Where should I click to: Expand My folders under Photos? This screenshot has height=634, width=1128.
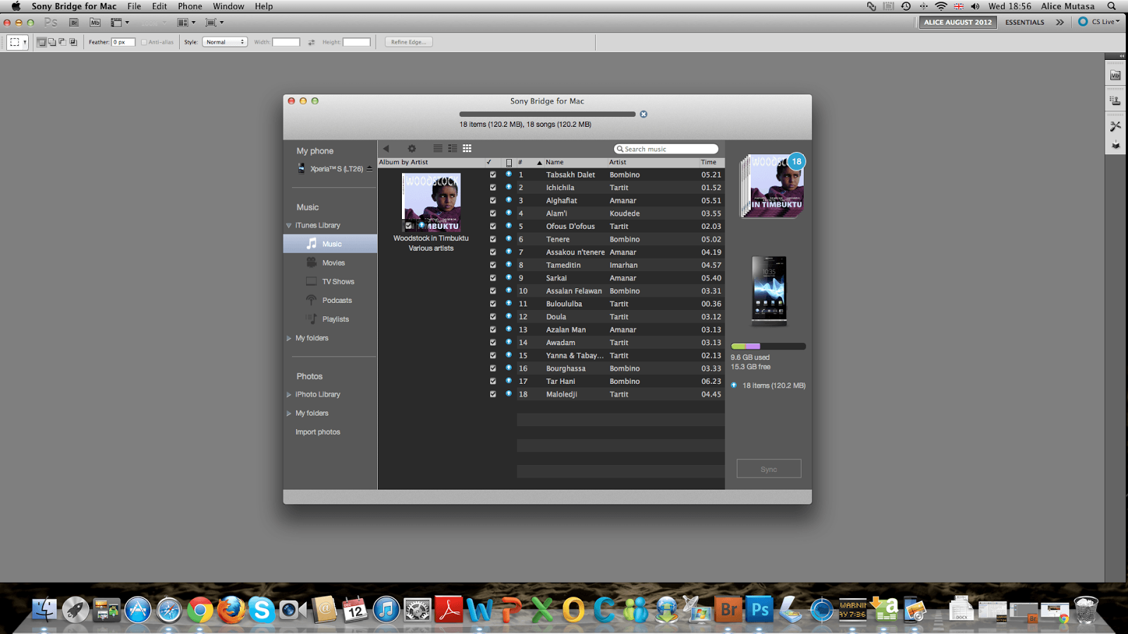point(288,414)
